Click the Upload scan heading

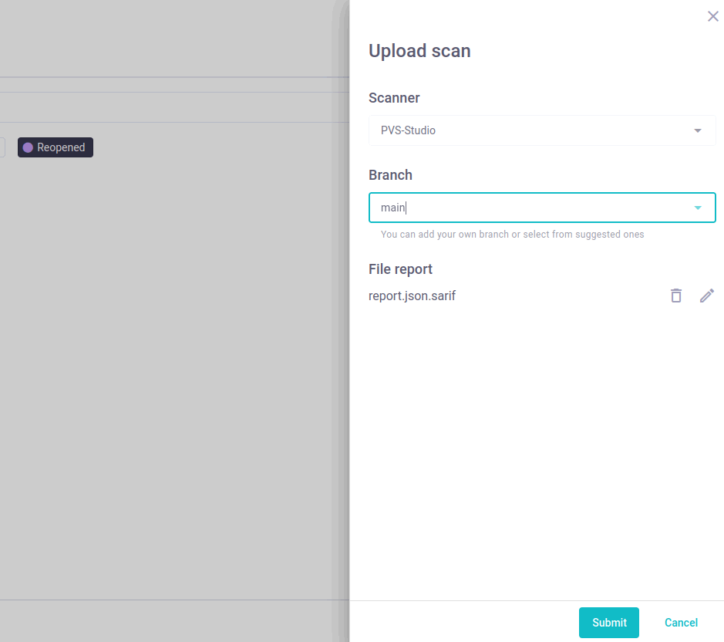[419, 51]
